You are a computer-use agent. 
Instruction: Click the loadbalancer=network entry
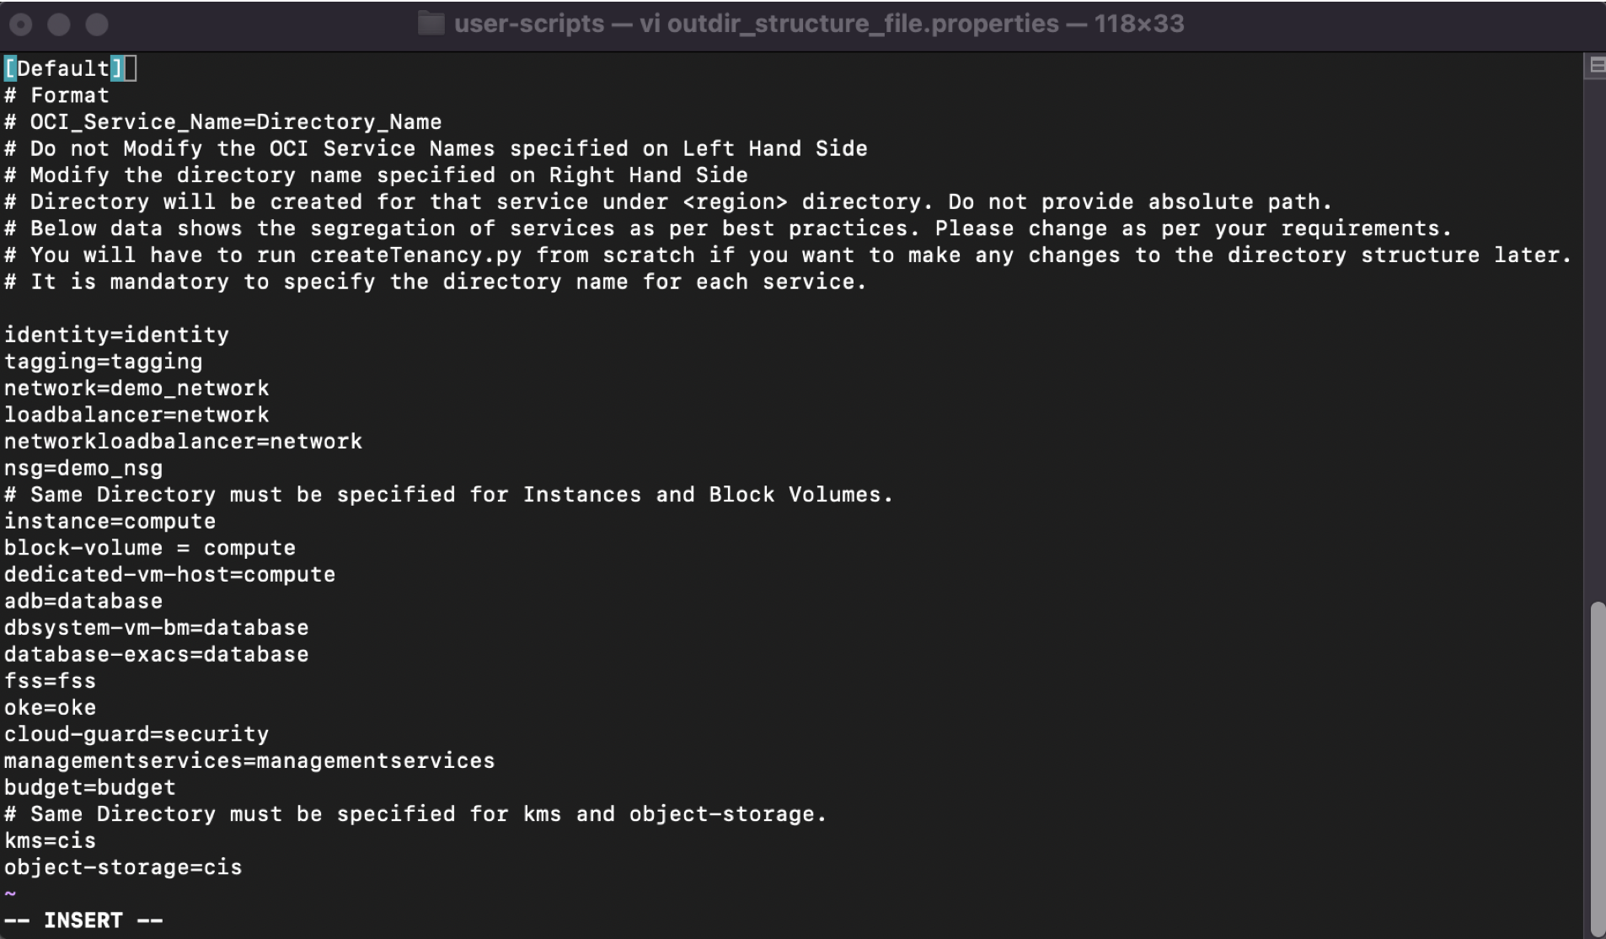pos(137,416)
